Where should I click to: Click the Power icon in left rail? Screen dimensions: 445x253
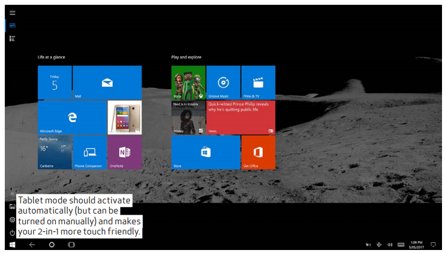pos(12,233)
